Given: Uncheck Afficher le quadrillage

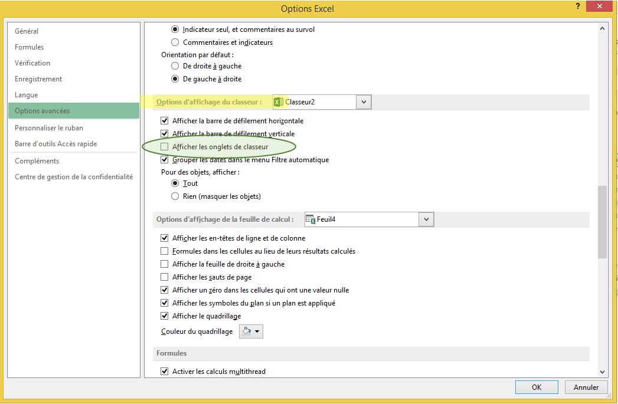Looking at the screenshot, I should point(165,316).
